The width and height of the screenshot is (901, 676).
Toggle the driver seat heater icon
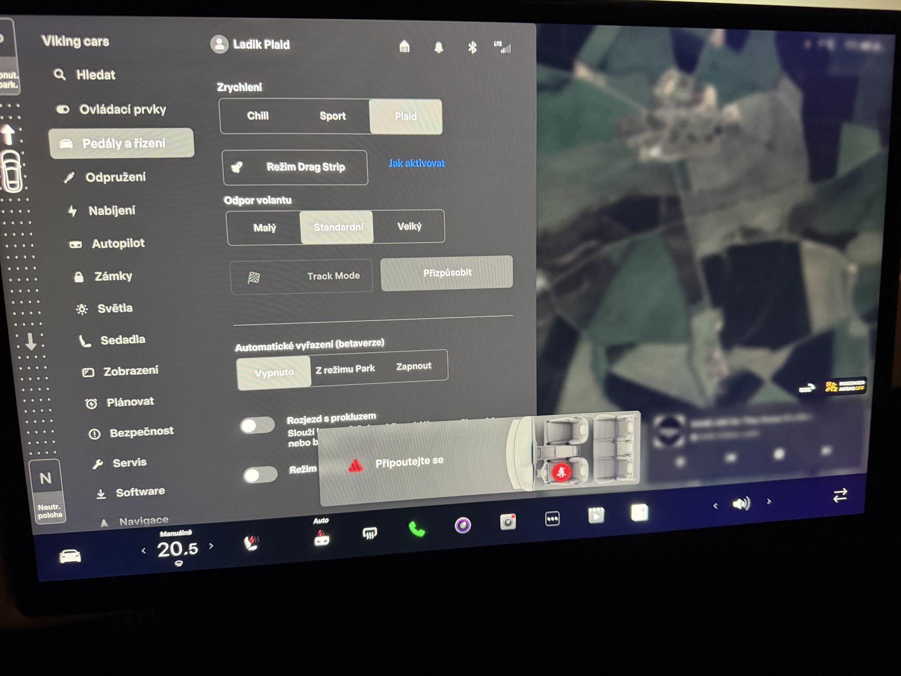[x=252, y=543]
